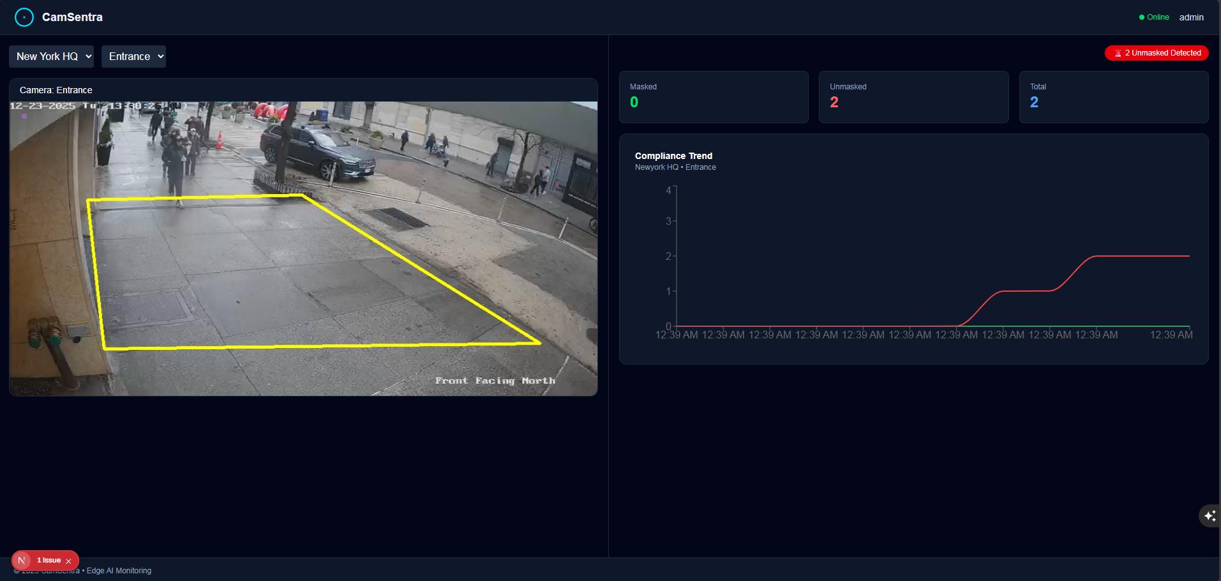
Task: Open the Entrance camera dropdown
Action: point(133,56)
